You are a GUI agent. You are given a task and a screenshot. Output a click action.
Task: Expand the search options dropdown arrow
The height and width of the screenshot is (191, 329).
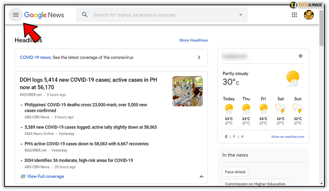[x=241, y=15]
